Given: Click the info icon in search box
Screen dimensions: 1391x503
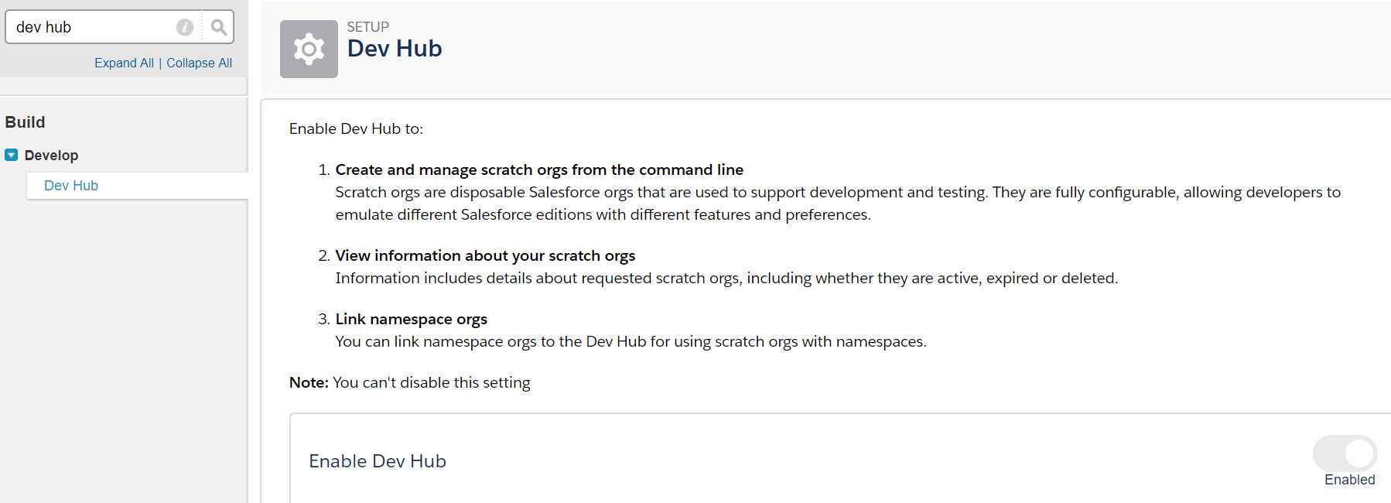Looking at the screenshot, I should [185, 28].
